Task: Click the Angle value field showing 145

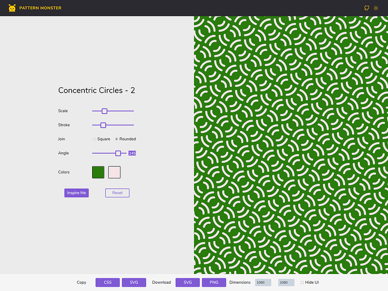Action: (x=132, y=153)
